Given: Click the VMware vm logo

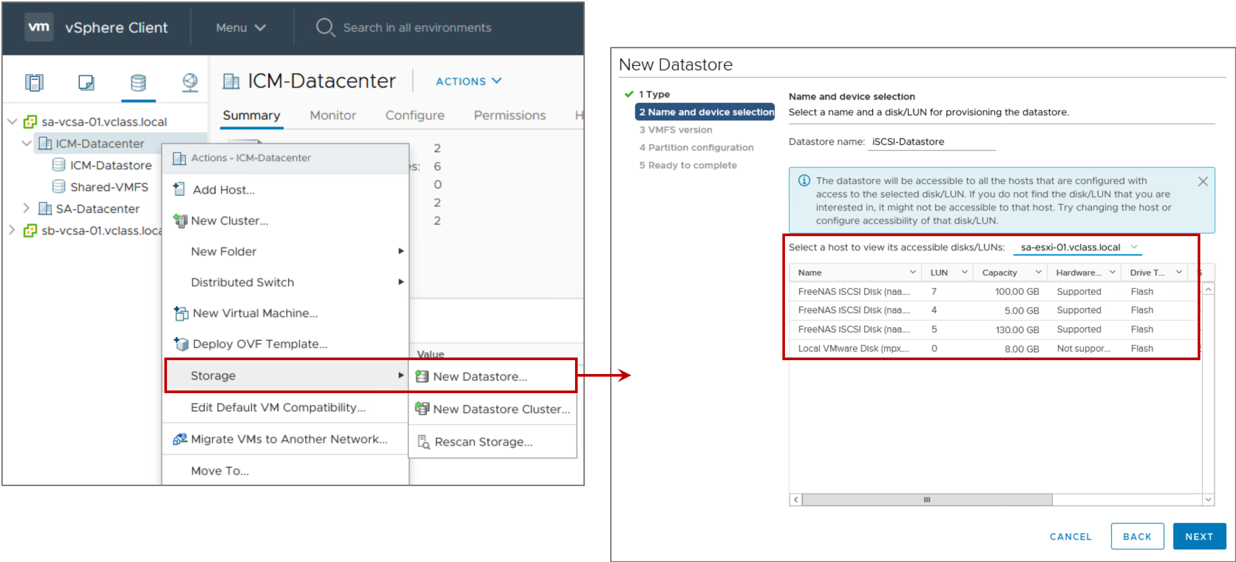Looking at the screenshot, I should (x=39, y=27).
